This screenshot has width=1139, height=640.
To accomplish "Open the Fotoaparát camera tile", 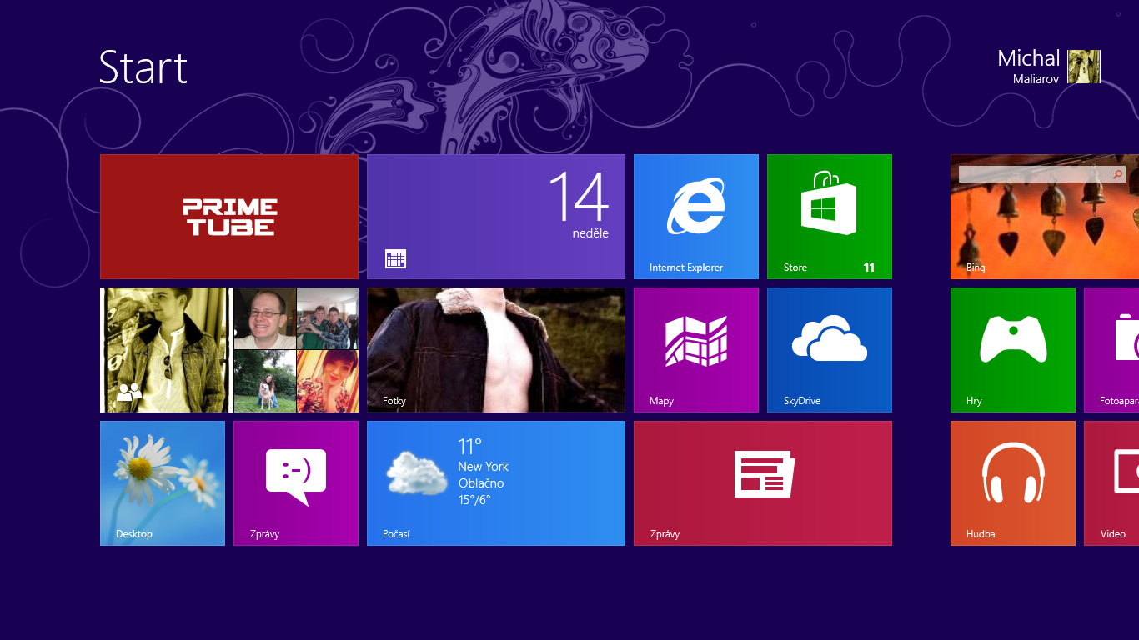I will tap(1117, 350).
